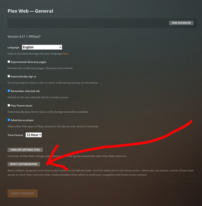Image resolution: width=202 pixels, height=206 pixels.
Task: Tick the Automatically Sign In checkbox
Action: pyautogui.click(x=9, y=76)
